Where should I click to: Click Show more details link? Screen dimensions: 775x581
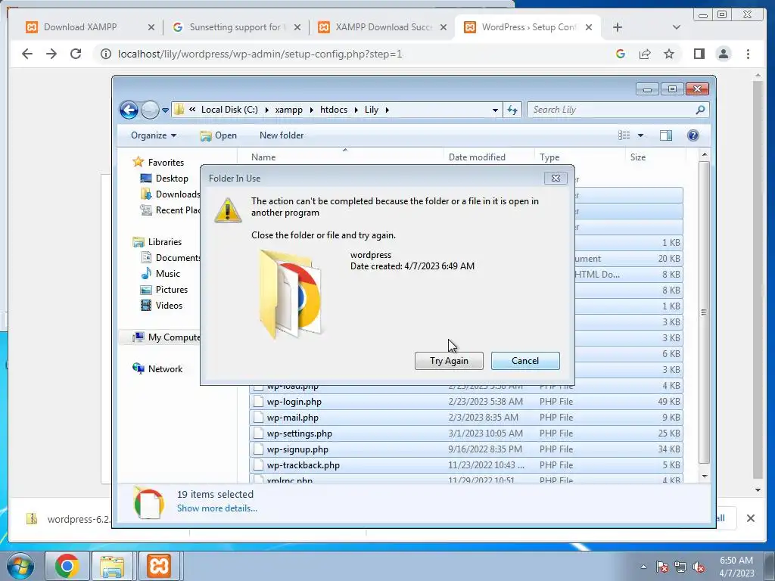[x=217, y=508]
